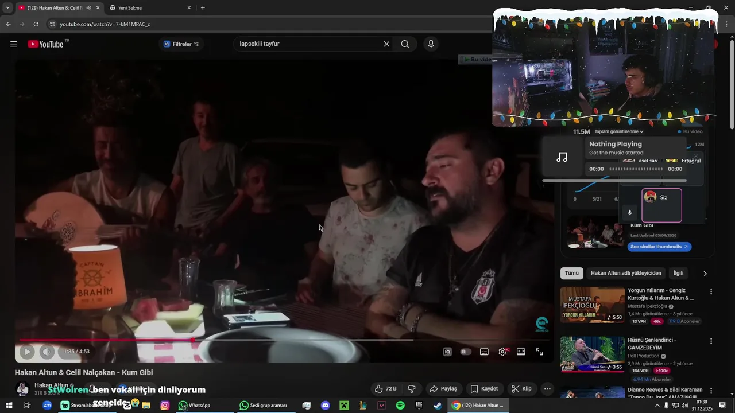
Task: Reload the current page
Action: point(36,24)
